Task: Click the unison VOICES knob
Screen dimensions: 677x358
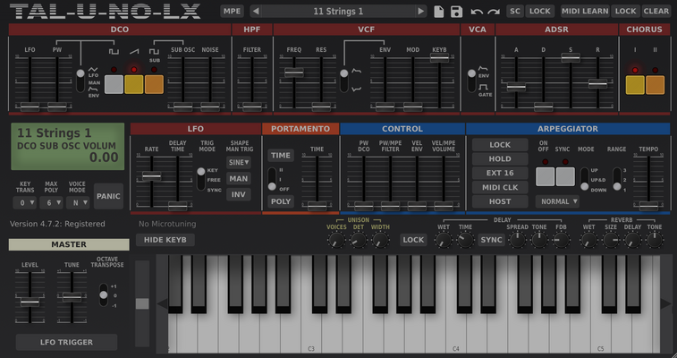Action: tap(336, 240)
